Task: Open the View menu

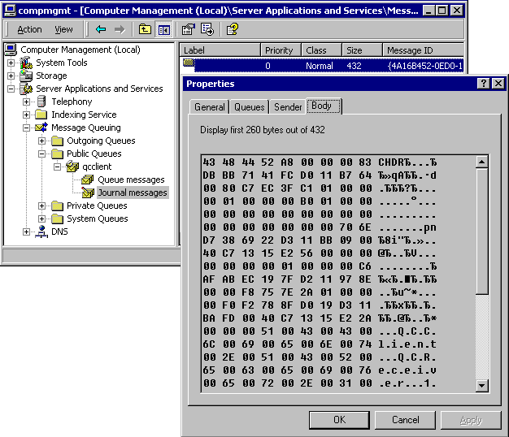Action: (63, 29)
